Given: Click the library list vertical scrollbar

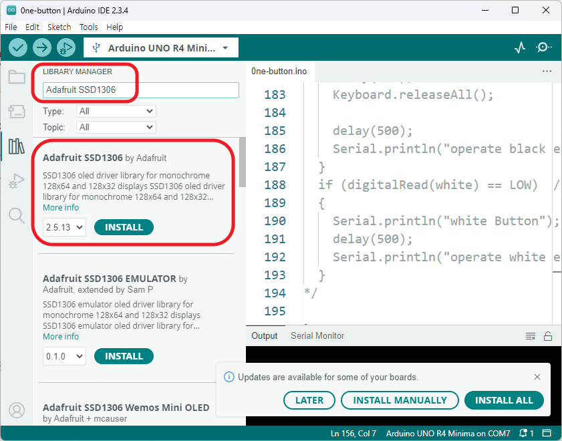Looking at the screenshot, I should click(243, 162).
